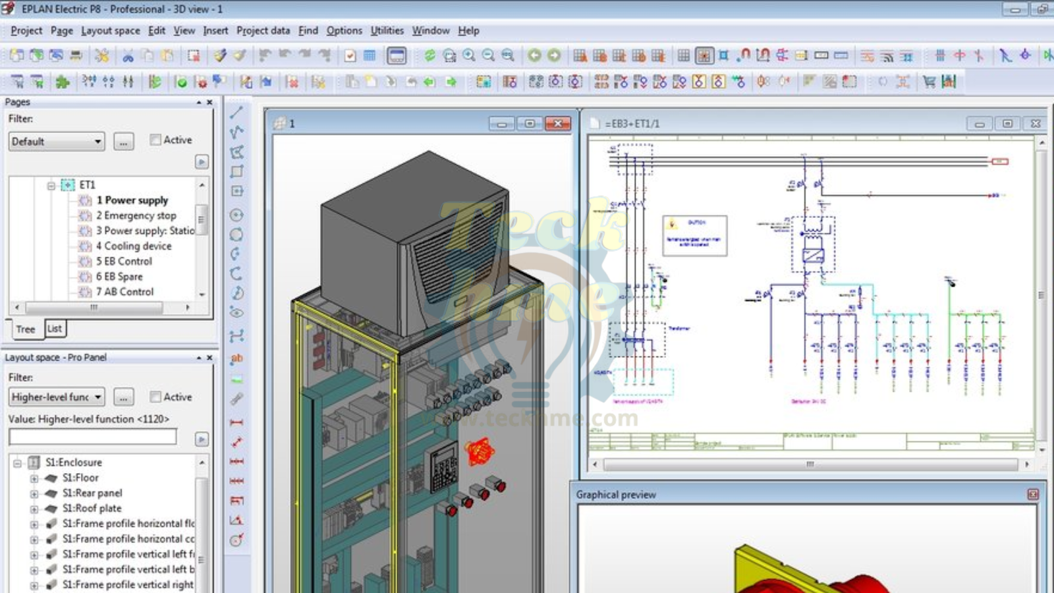
Task: Close the Layout space - Pro Panel
Action: click(209, 358)
